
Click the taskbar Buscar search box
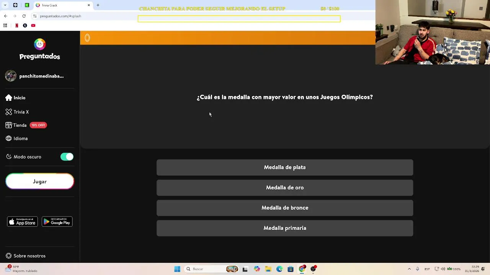(x=212, y=269)
